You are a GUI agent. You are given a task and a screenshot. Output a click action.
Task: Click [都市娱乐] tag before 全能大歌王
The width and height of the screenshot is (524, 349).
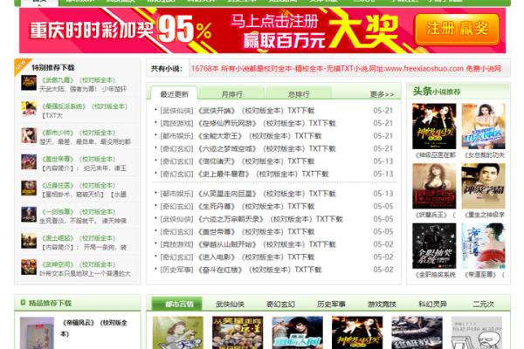(176, 136)
